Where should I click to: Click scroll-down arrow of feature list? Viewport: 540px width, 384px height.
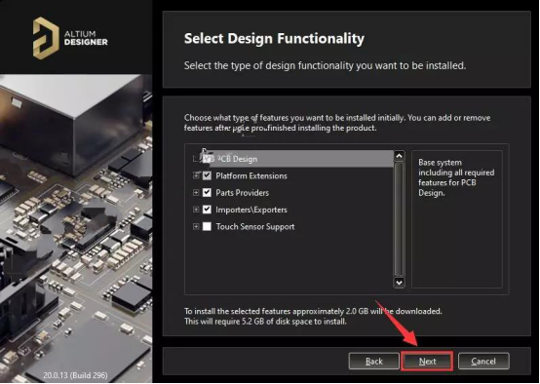coord(399,283)
